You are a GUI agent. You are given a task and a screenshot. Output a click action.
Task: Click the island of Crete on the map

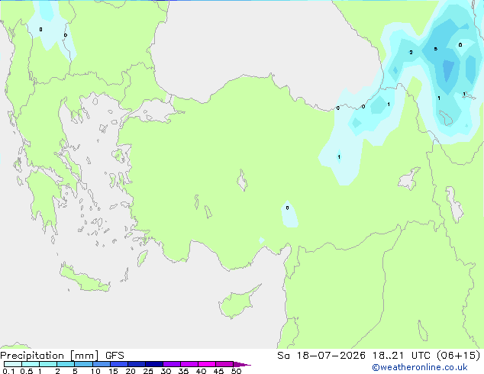click(x=84, y=279)
